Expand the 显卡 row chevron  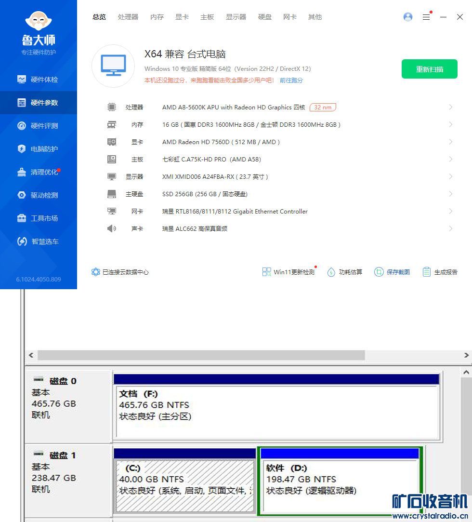(451, 142)
